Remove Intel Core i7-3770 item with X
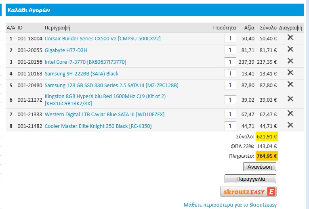The image size is (309, 209). [290, 61]
